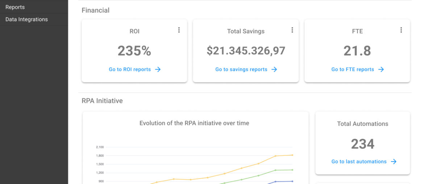Click the arrow icon beside FTE reports

(381, 70)
